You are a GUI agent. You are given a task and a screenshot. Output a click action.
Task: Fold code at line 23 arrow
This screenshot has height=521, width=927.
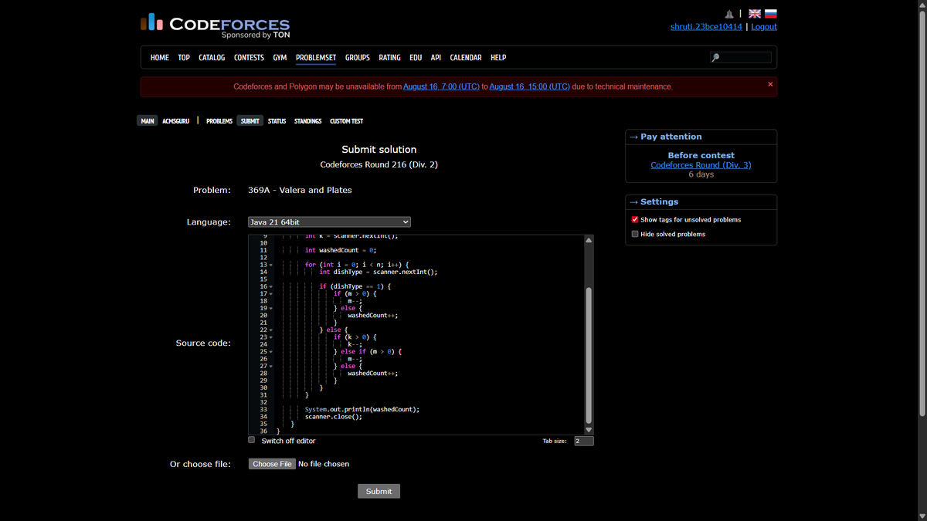click(272, 337)
